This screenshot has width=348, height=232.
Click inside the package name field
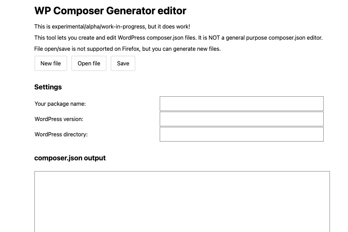pos(241,103)
